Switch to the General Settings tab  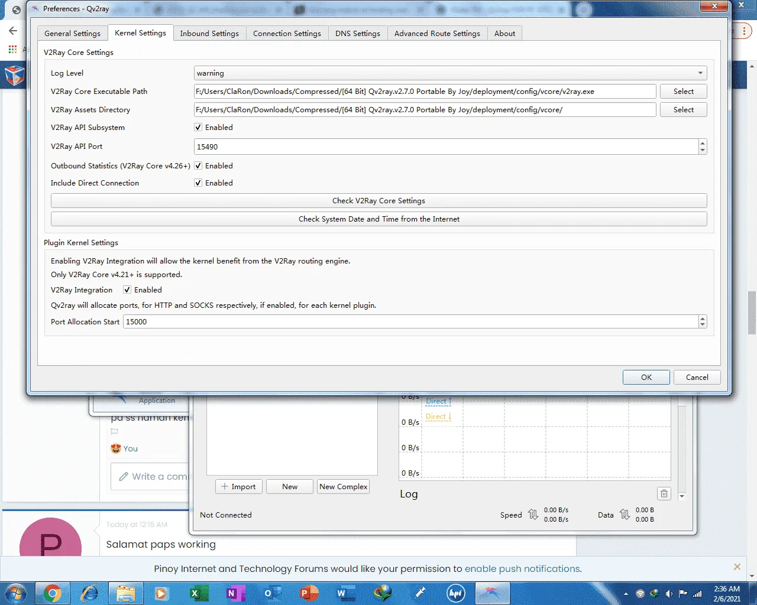[73, 34]
